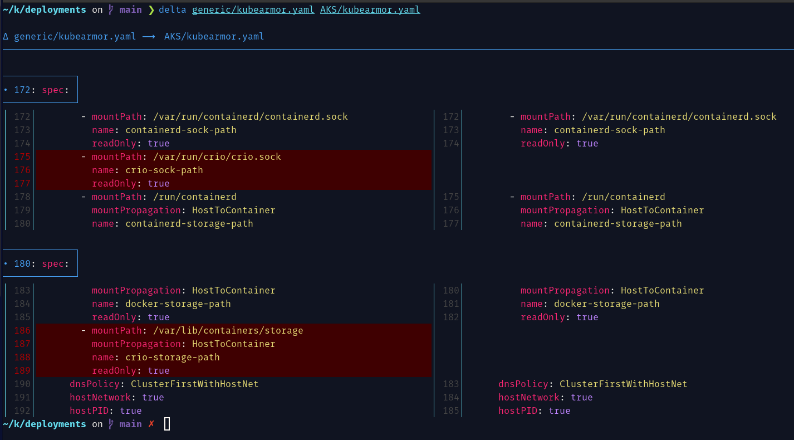
Task: Click branch name main before the delta command
Action: tap(131, 10)
